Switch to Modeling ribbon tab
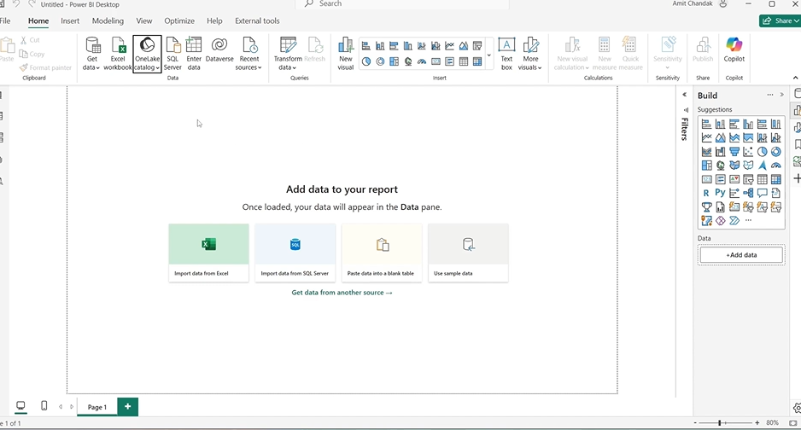This screenshot has height=430, width=801. coord(108,21)
